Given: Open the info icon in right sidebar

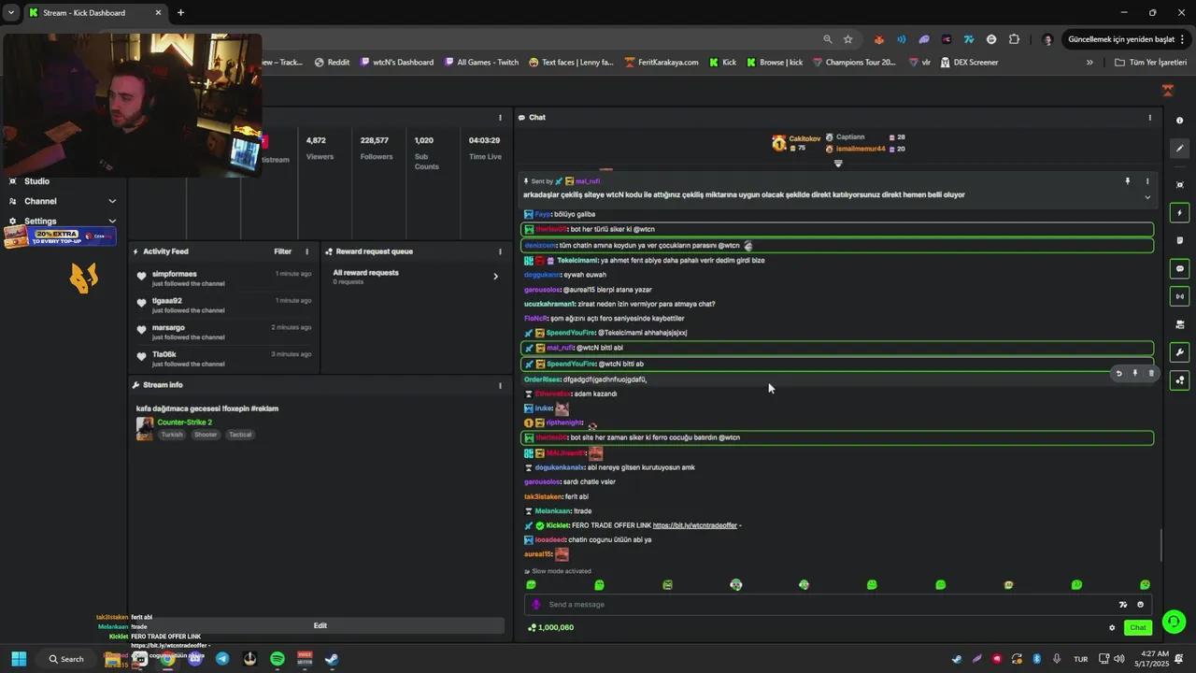Looking at the screenshot, I should pos(1179,121).
